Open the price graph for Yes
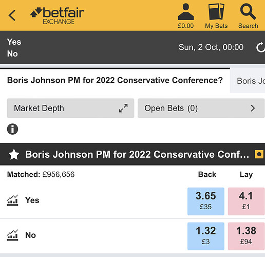The width and height of the screenshot is (265, 257). (x=12, y=200)
